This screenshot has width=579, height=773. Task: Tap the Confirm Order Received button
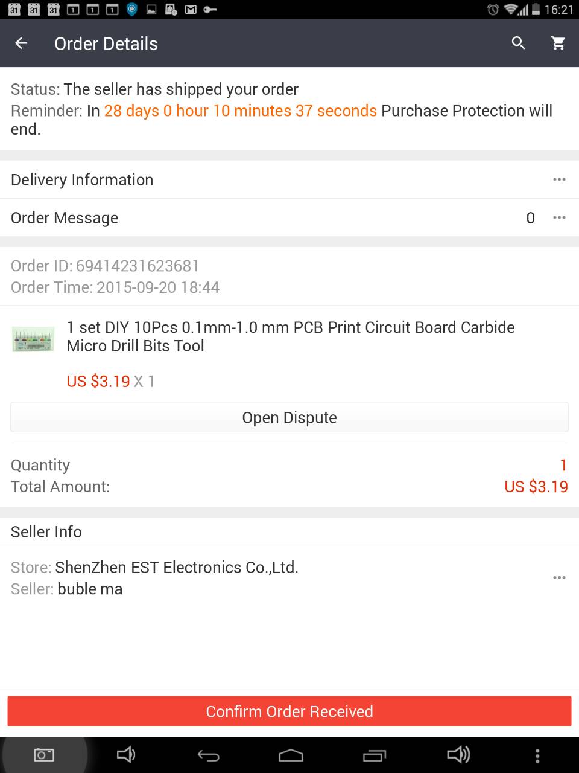(x=289, y=711)
